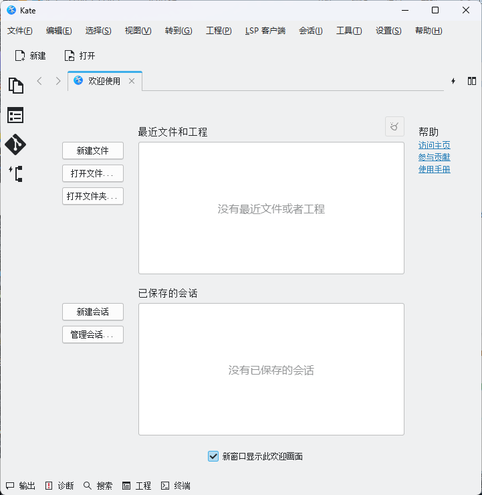Screen dimensions: 482x495
Task: Click the split view icon
Action: [472, 81]
